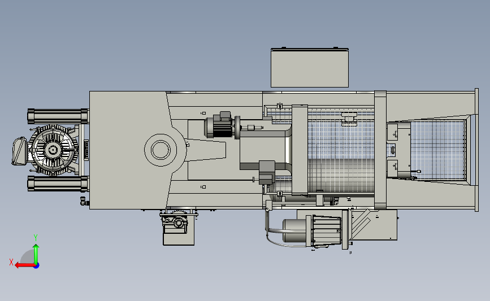
Task: Select the round finned fan motor at left end
Action: pyautogui.click(x=54, y=150)
